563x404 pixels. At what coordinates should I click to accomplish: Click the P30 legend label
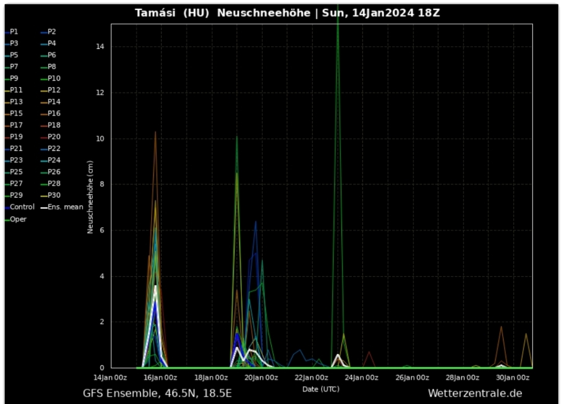coord(54,195)
